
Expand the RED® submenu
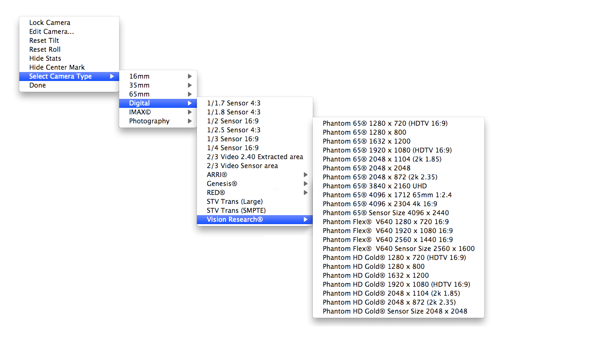pos(255,193)
